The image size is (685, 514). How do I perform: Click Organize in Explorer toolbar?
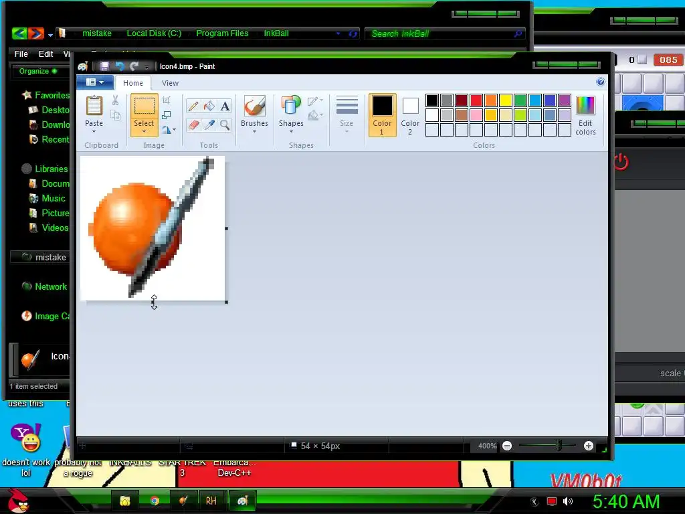click(37, 71)
